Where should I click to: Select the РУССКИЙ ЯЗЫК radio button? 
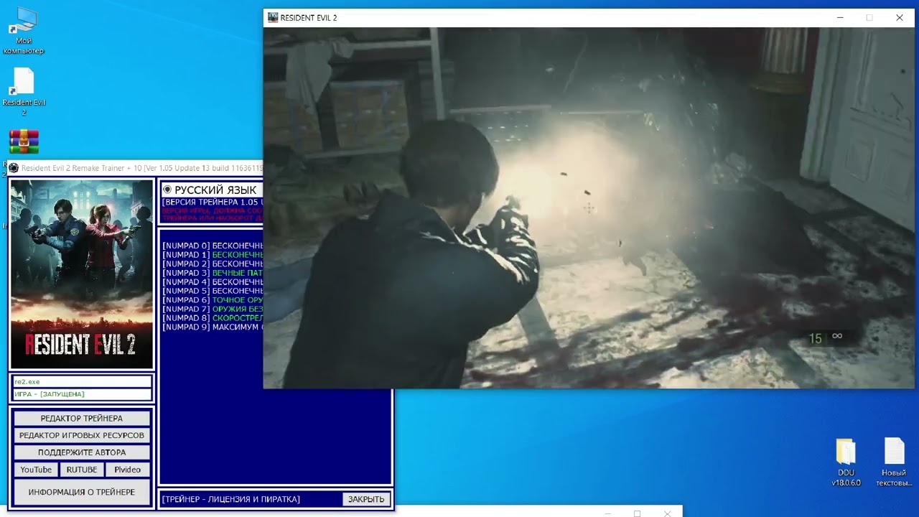167,190
